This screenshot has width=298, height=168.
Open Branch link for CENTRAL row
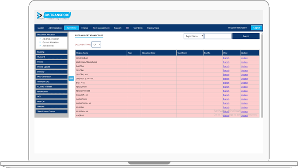226,70
